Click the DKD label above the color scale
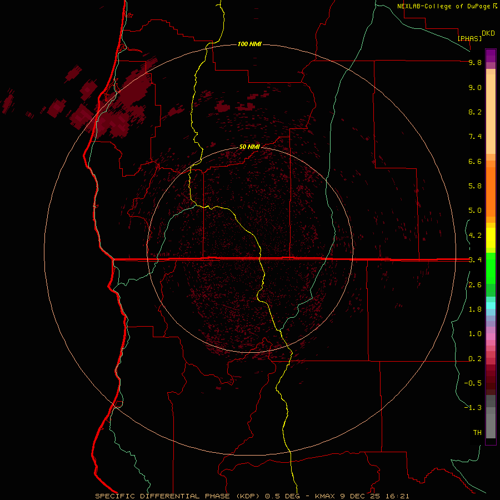Image resolution: width=500 pixels, height=500 pixels. (x=488, y=33)
